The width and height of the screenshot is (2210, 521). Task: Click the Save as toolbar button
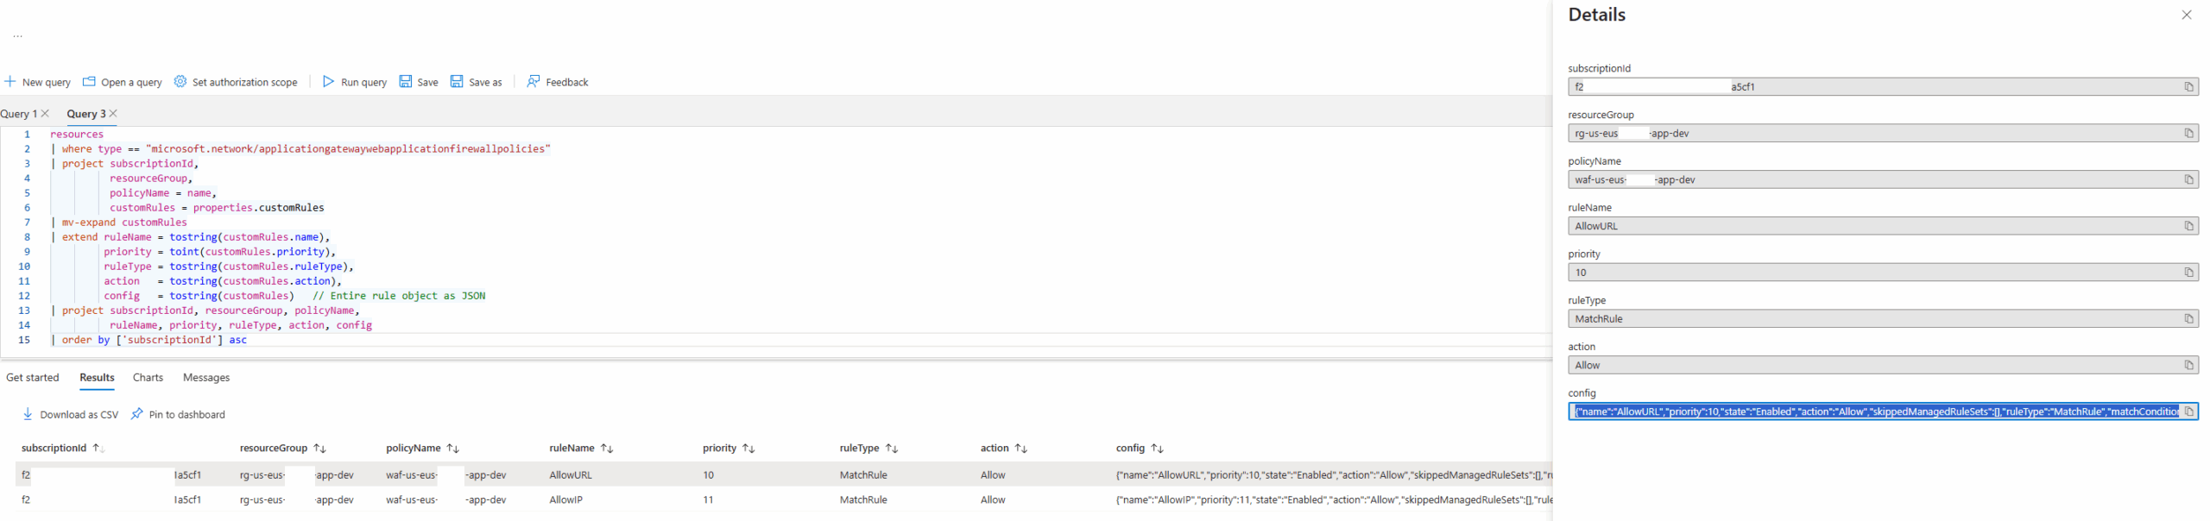pyautogui.click(x=476, y=82)
